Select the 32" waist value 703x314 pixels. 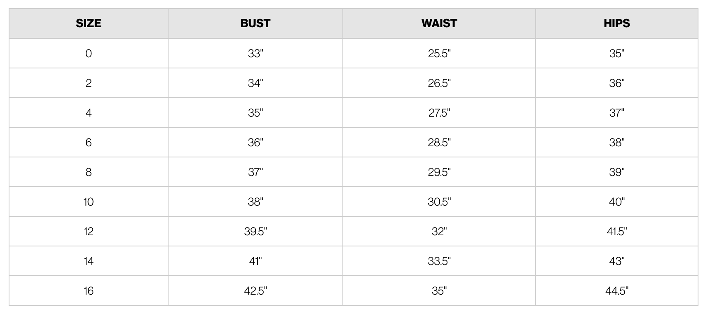point(439,232)
